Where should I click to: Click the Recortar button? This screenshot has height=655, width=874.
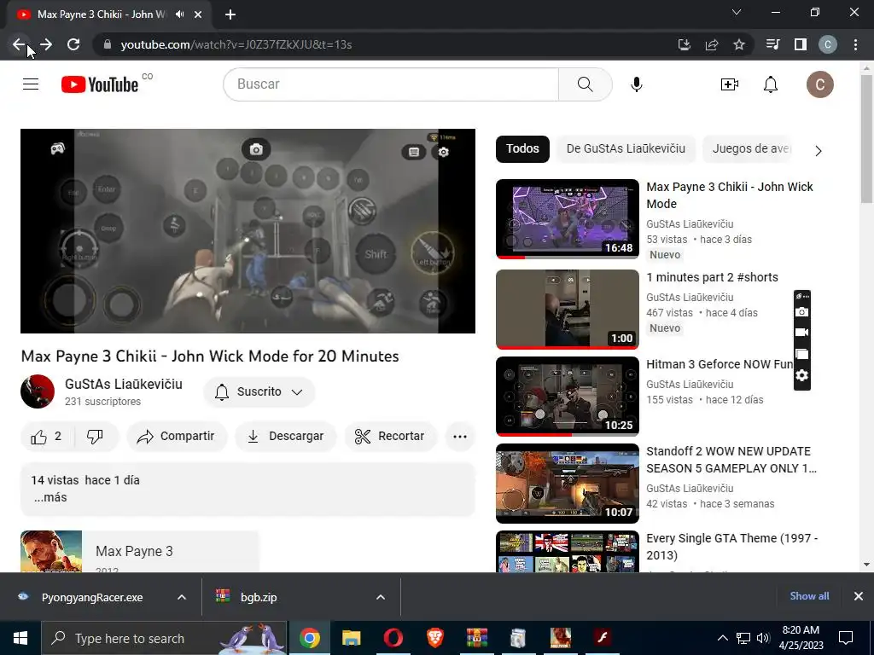tap(391, 437)
